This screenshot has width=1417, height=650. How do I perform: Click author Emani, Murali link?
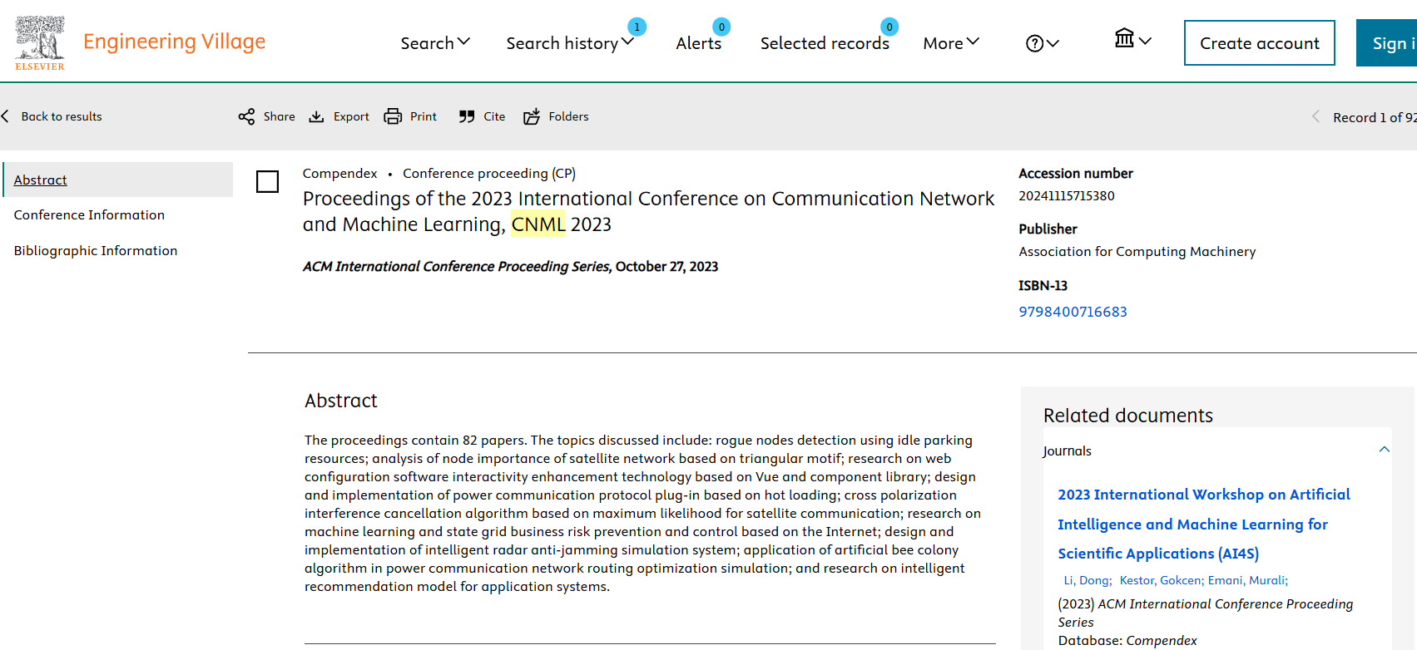pyautogui.click(x=1248, y=580)
